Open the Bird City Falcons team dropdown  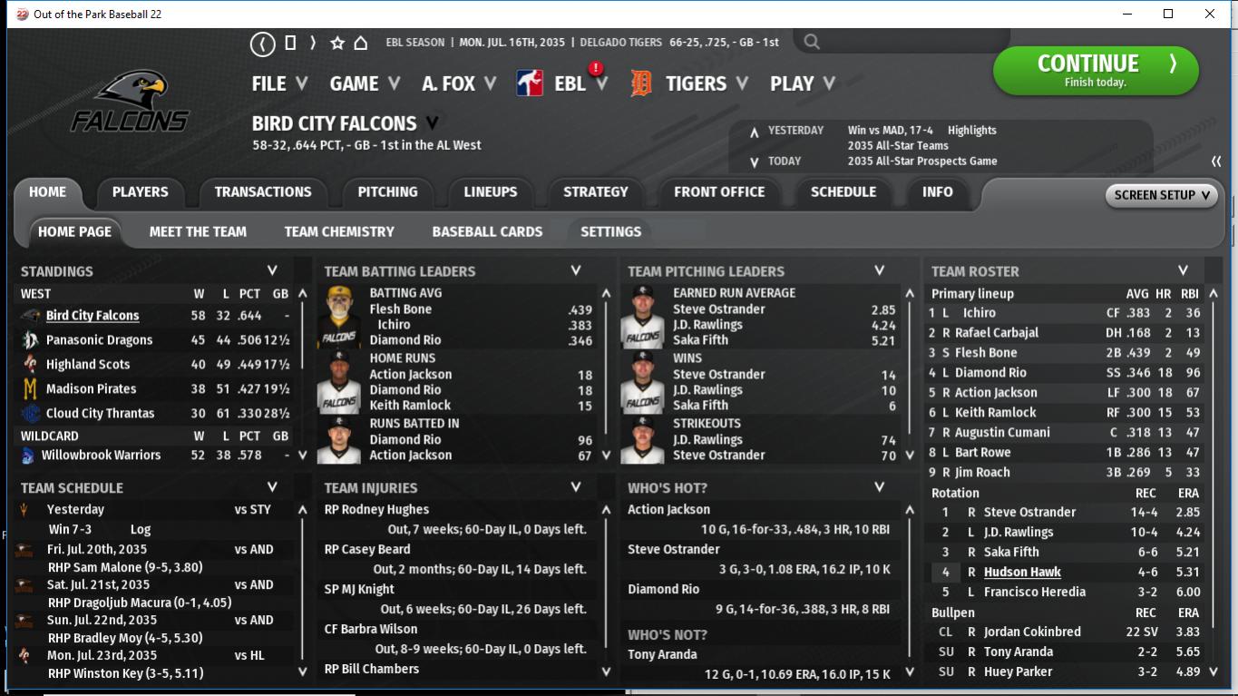432,123
